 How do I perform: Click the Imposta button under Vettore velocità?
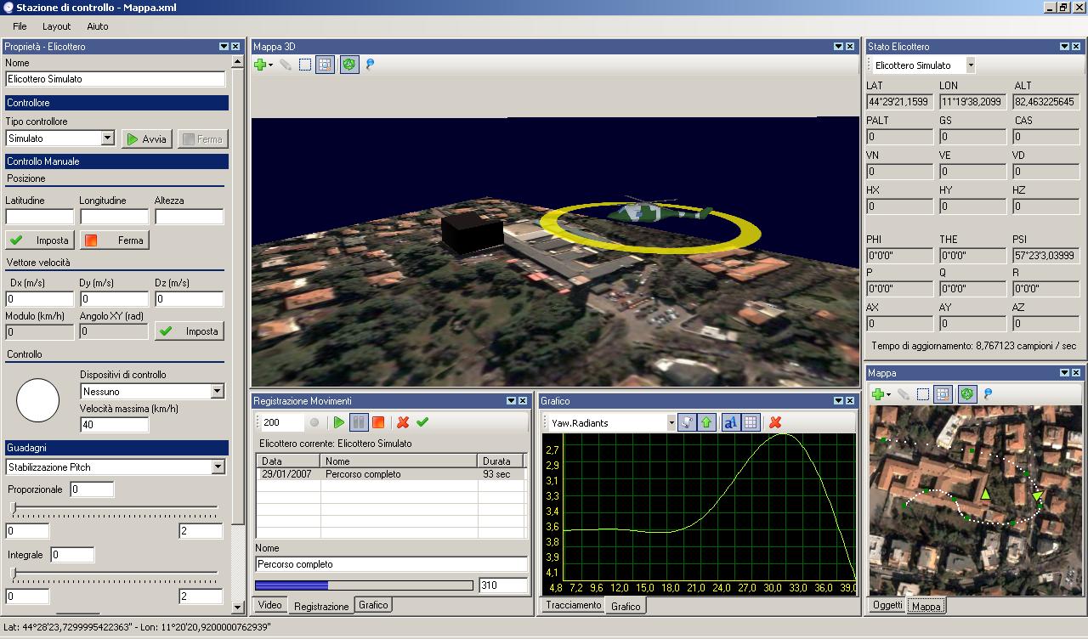click(x=190, y=331)
